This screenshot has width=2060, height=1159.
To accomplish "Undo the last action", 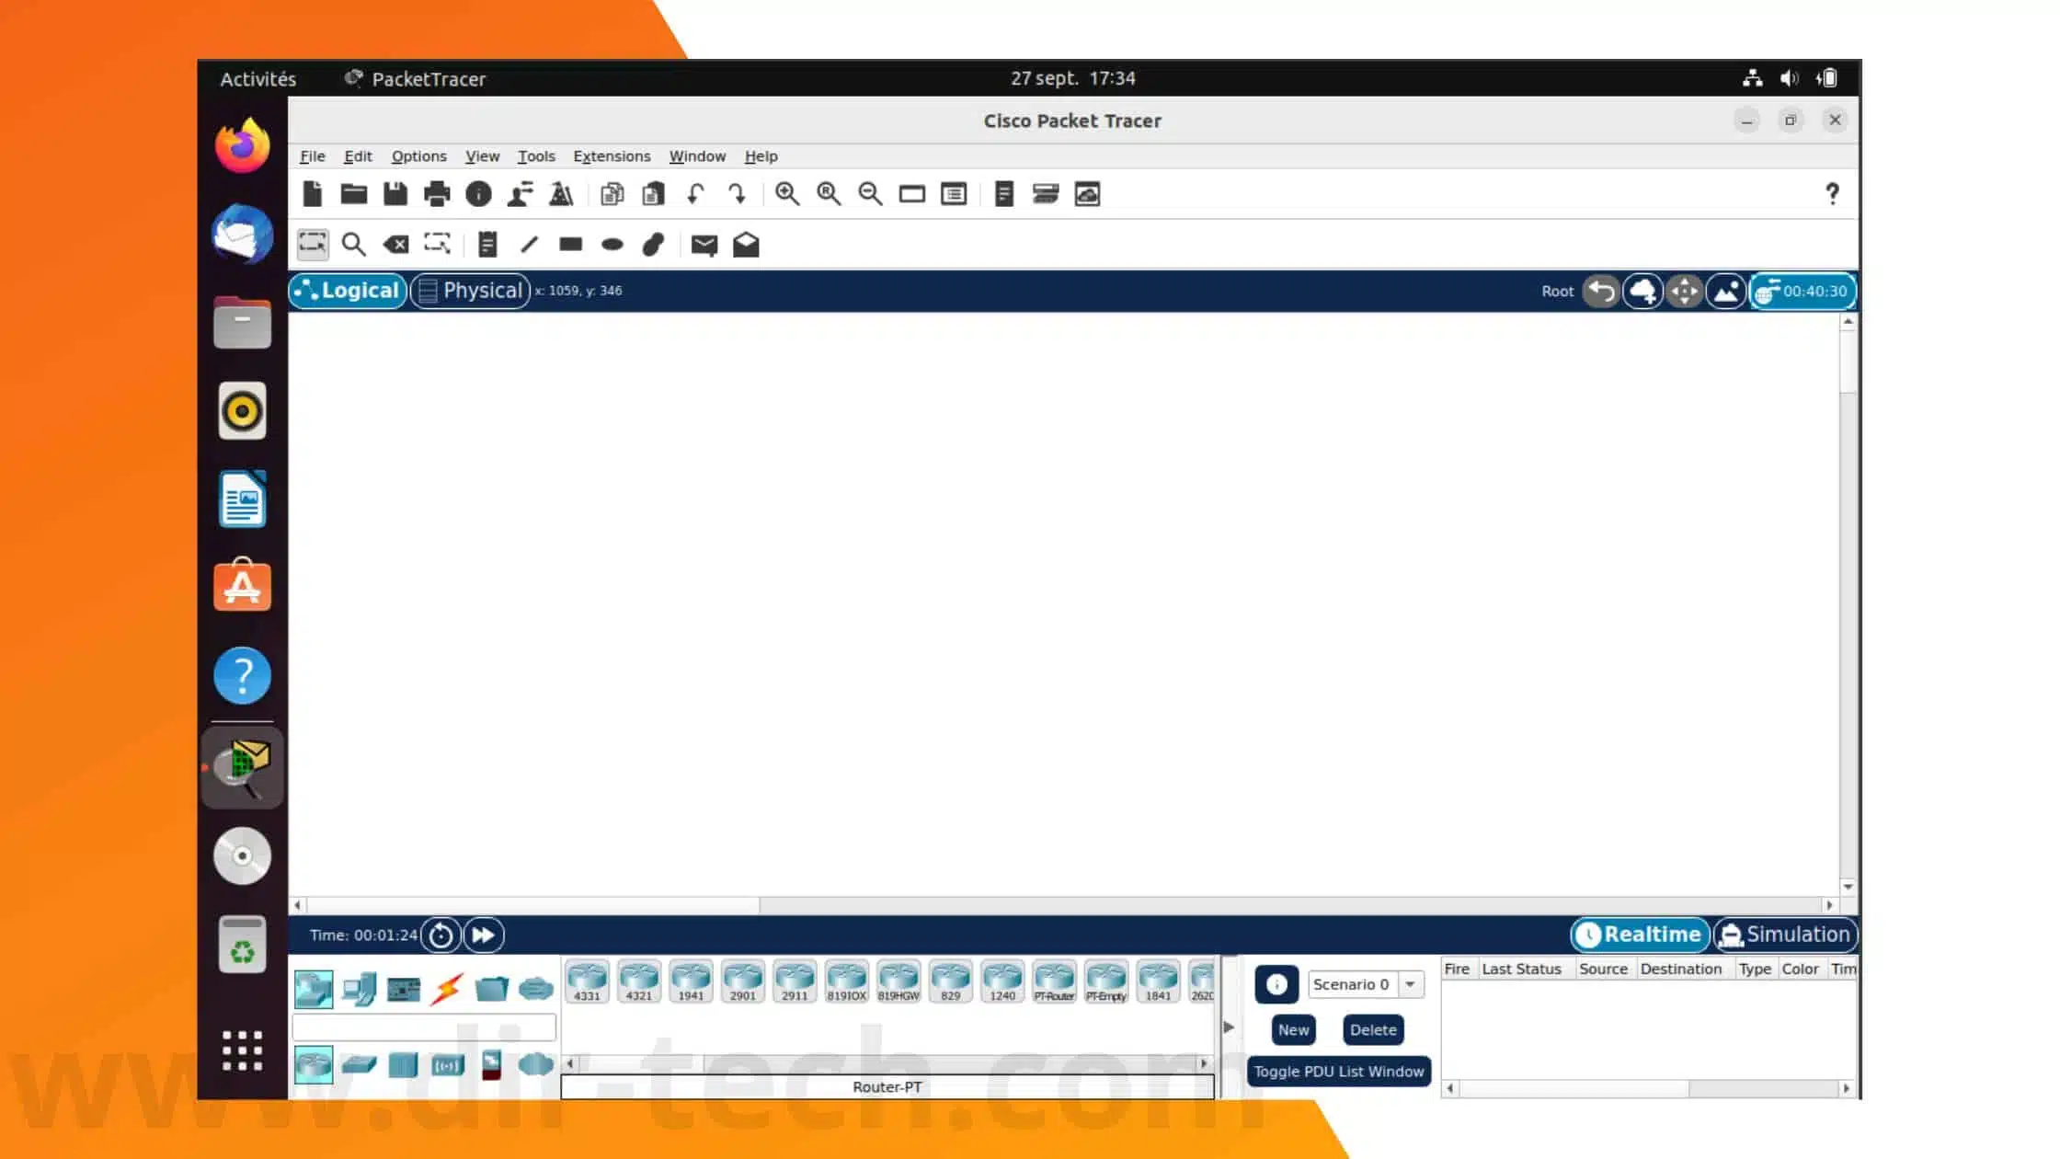I will pyautogui.click(x=695, y=194).
